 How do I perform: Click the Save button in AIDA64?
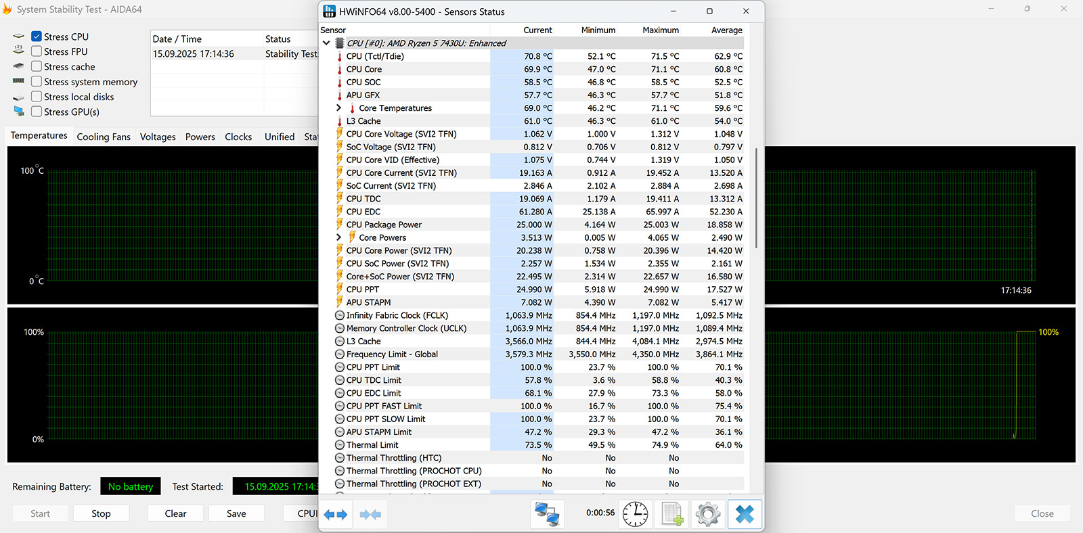point(236,513)
